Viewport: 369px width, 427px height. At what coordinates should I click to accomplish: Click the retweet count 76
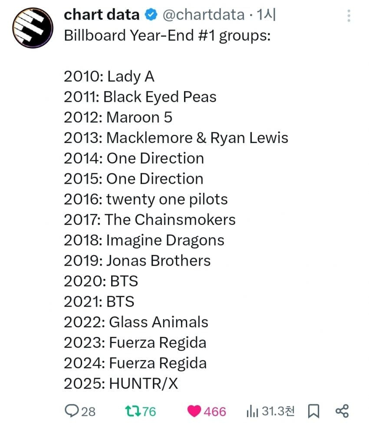coord(149,411)
